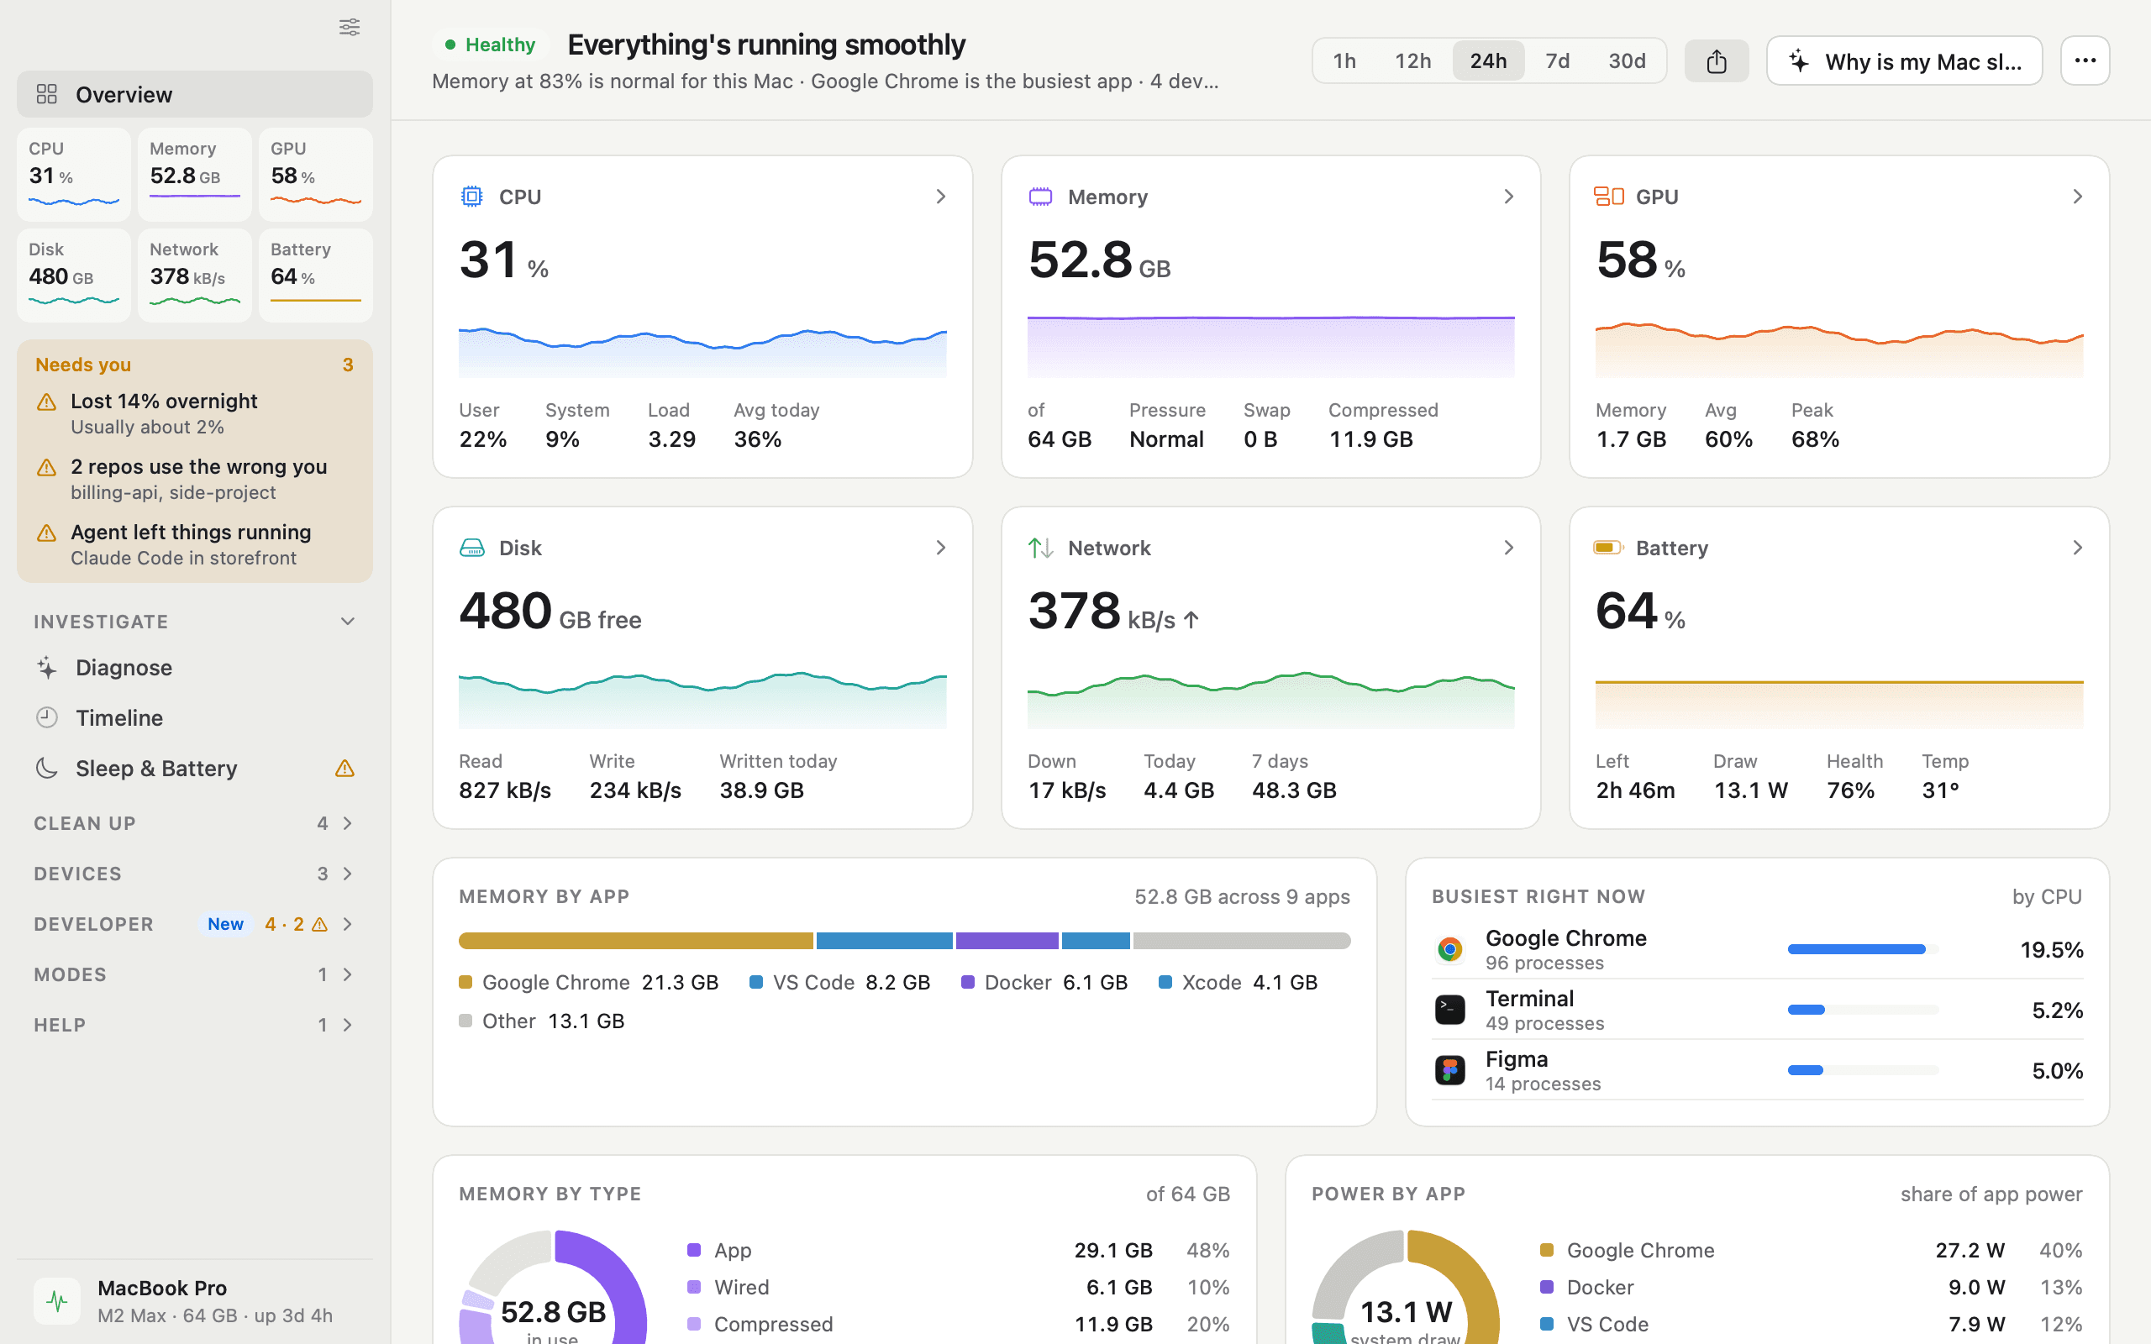
Task: Click the Google Chrome segment in memory bar
Action: point(635,941)
